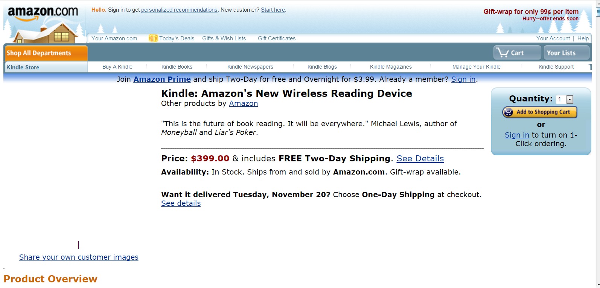Open Kindle Magazines tab
The height and width of the screenshot is (288, 600).
tap(391, 67)
